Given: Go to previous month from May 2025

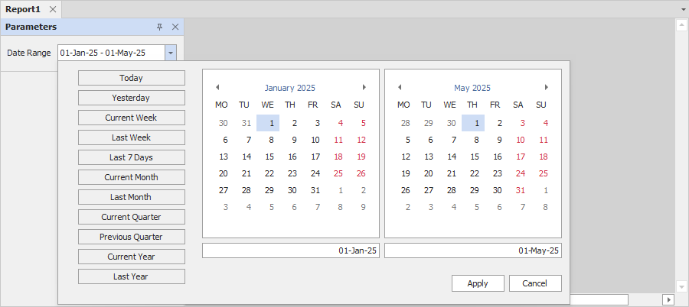Looking at the screenshot, I should coord(400,87).
